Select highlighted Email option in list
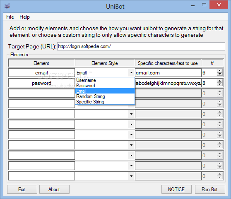This screenshot has width=231, height=199. tap(105, 91)
